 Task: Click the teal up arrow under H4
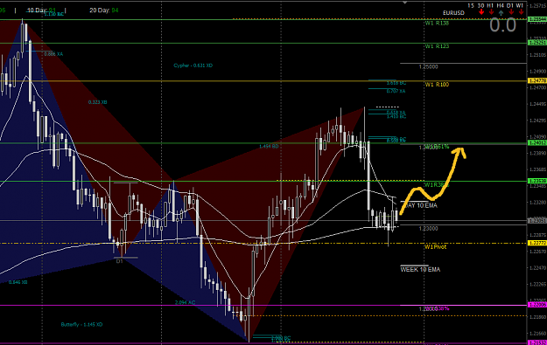pos(501,13)
